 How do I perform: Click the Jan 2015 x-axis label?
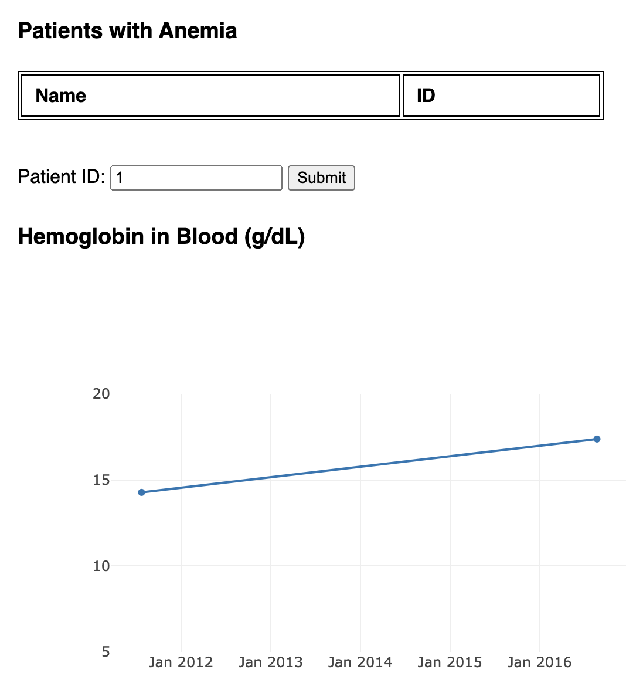coord(450,662)
